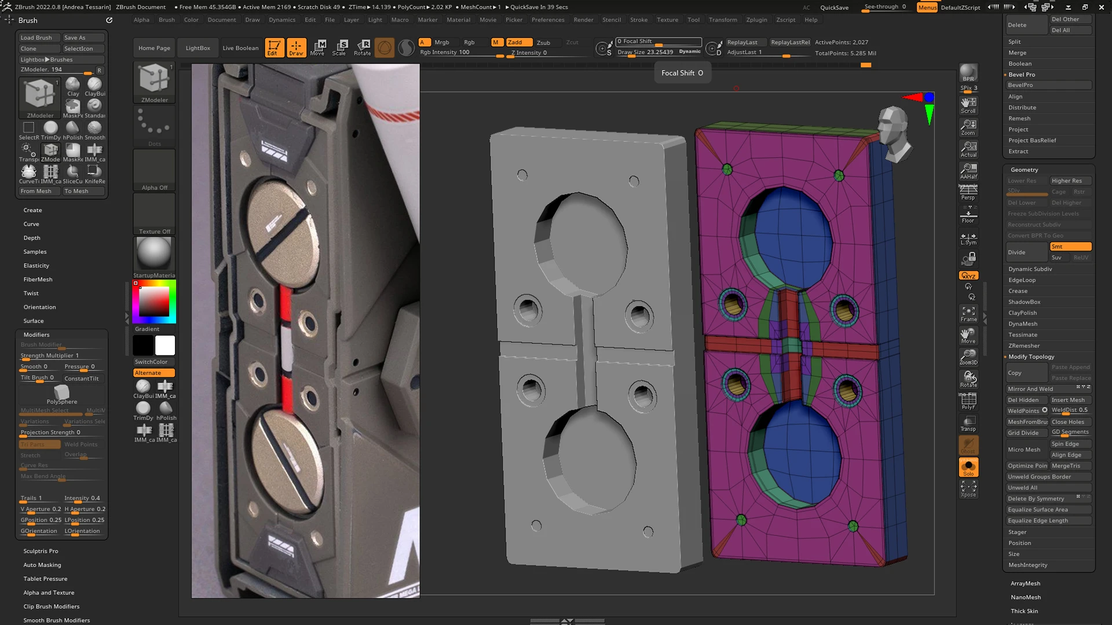
Task: Toggle L.Sym local symmetry
Action: 968,238
